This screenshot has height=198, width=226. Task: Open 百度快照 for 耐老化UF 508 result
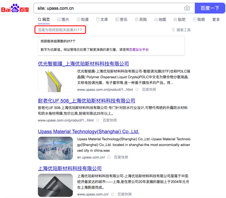[x=110, y=120]
